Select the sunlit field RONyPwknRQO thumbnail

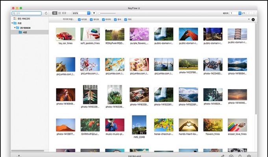coord(115,34)
